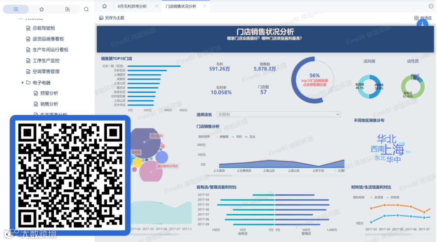Click the 总裁驾驶舱 document icon
This screenshot has height=242, width=437.
(x=28, y=28)
